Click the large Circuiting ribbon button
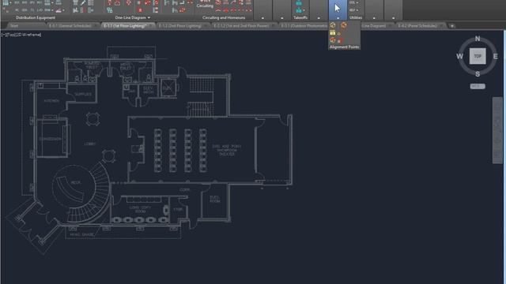 click(205, 4)
